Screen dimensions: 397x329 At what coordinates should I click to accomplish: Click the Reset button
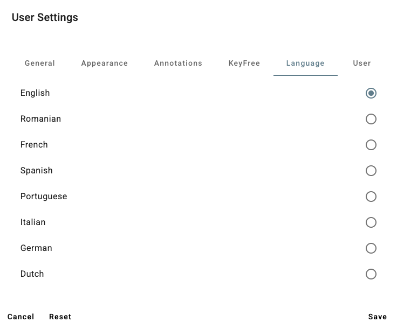60,317
